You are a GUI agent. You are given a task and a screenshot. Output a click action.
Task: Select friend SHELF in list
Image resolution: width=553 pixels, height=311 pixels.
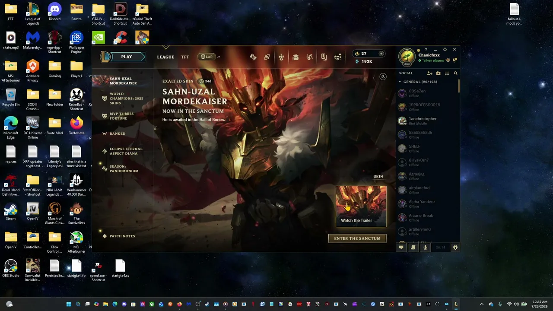point(426,148)
